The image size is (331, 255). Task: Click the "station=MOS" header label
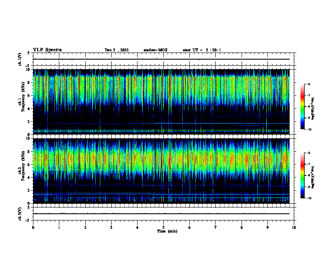coord(155,50)
